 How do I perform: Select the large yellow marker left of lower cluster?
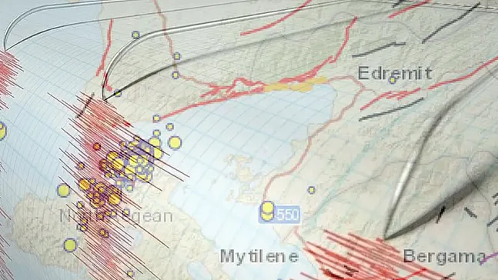63,190
